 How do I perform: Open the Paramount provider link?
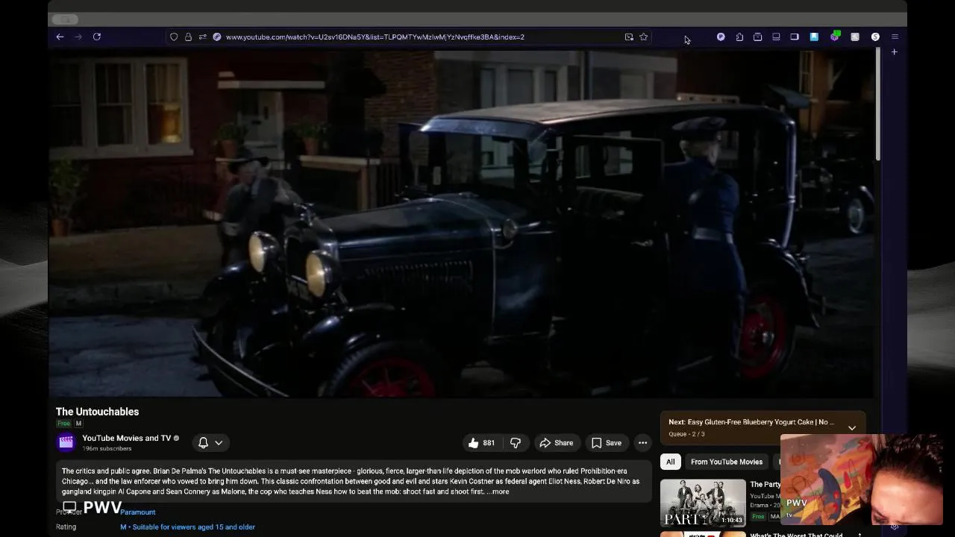(x=138, y=512)
